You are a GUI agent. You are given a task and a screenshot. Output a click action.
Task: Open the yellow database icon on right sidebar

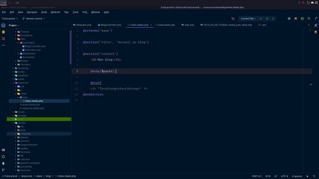pos(316,32)
